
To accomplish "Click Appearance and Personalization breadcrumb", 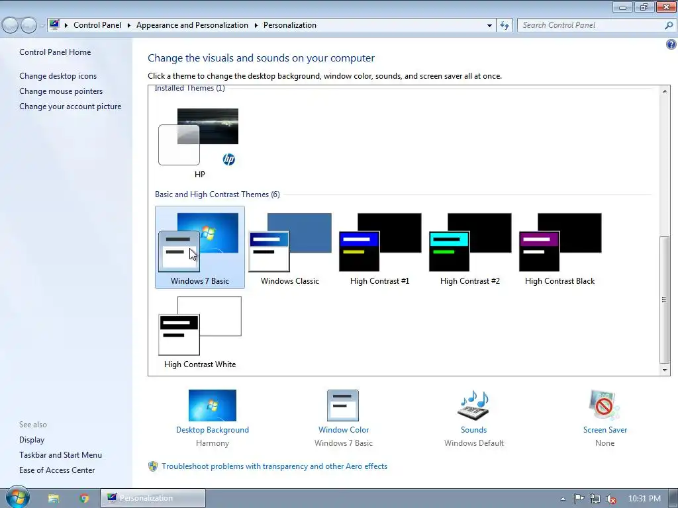I will (x=192, y=25).
